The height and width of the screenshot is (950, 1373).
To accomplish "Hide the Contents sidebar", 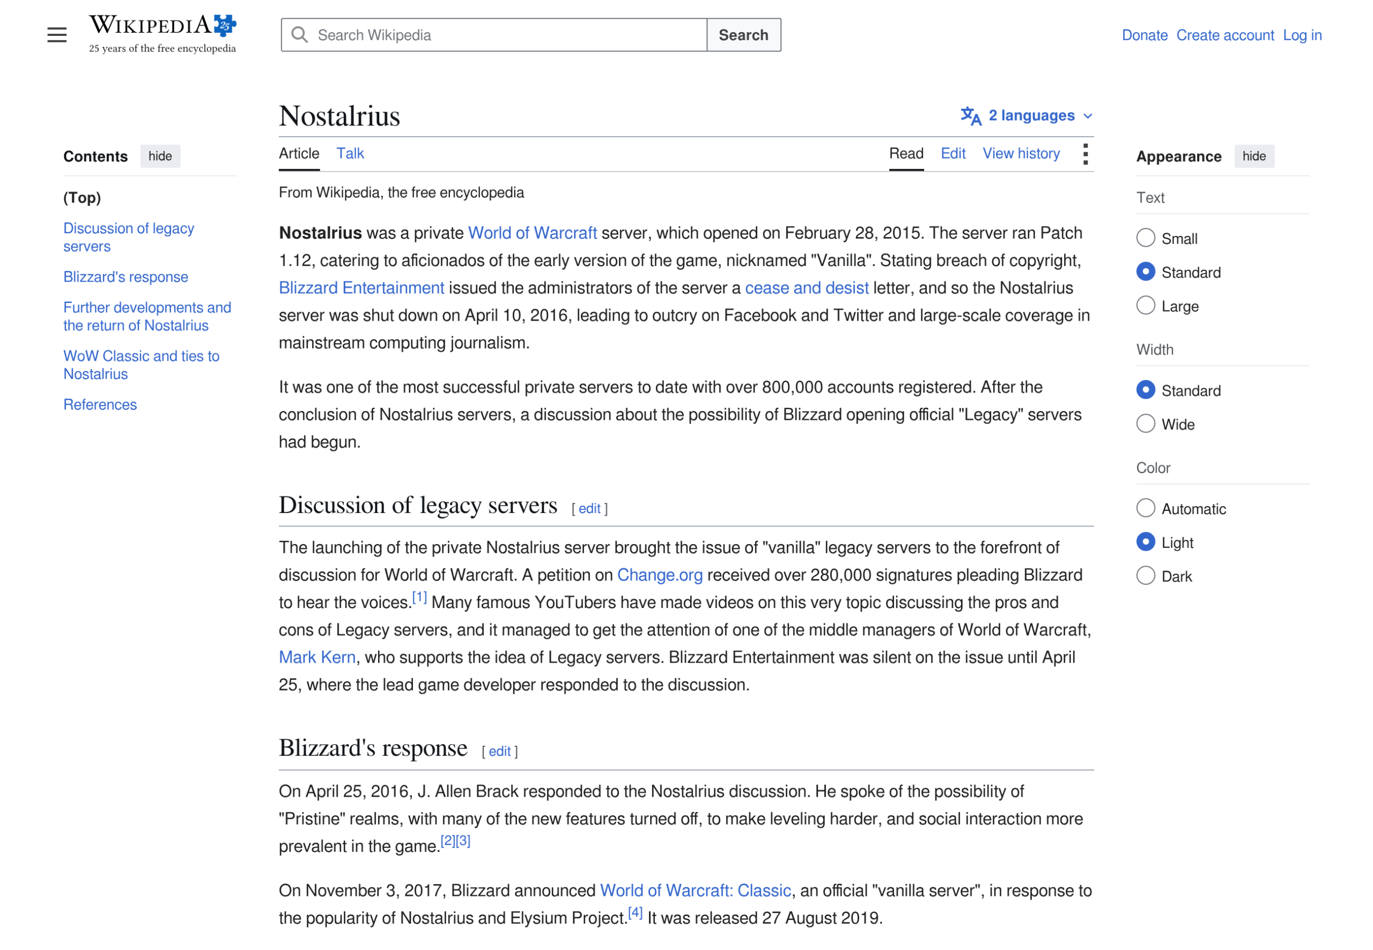I will (160, 156).
